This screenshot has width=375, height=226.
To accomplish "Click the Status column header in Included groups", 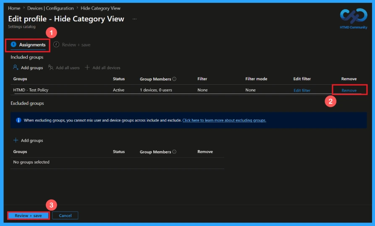I will 119,79.
